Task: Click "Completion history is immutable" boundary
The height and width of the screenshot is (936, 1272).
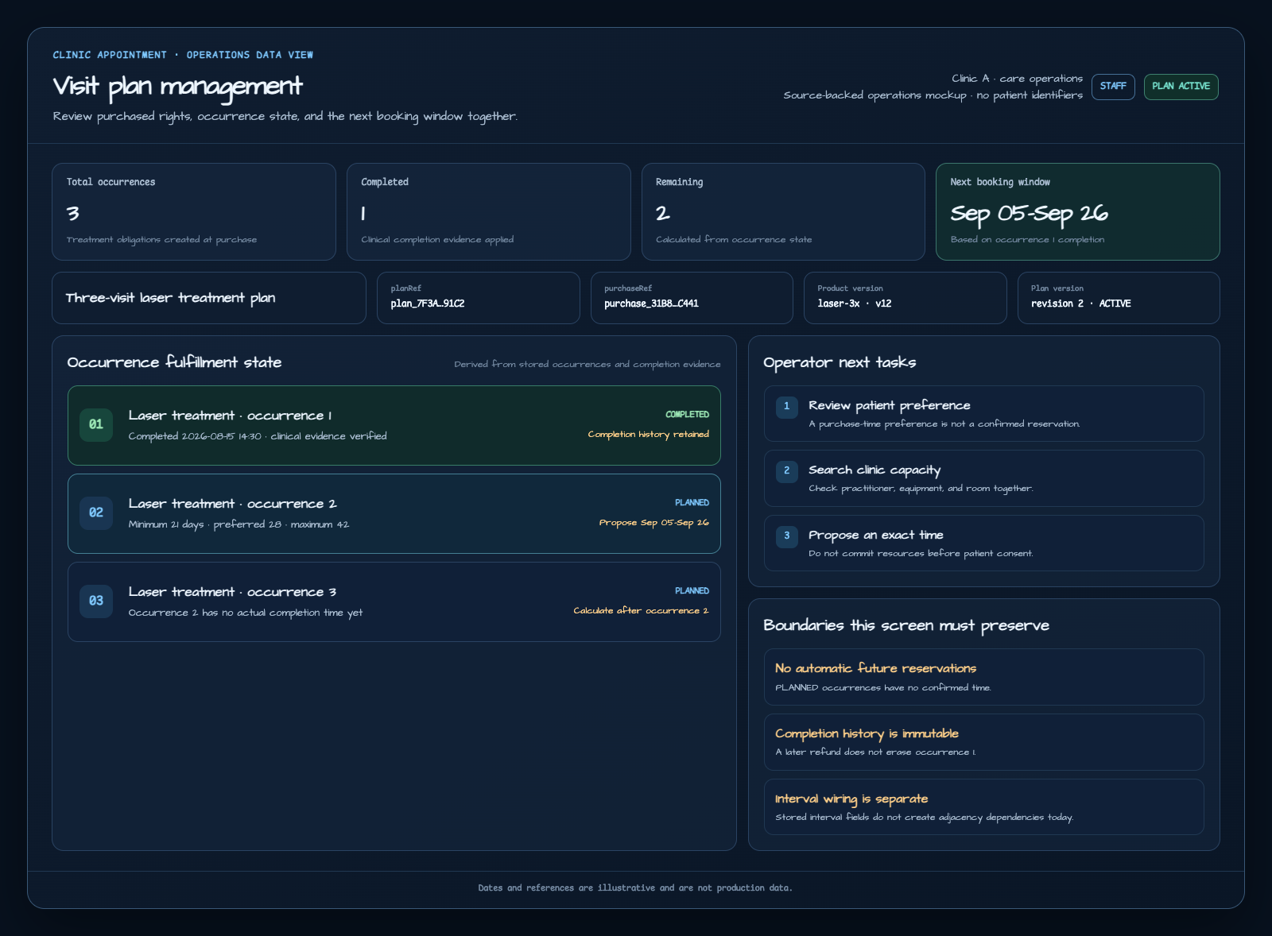Action: (x=984, y=742)
